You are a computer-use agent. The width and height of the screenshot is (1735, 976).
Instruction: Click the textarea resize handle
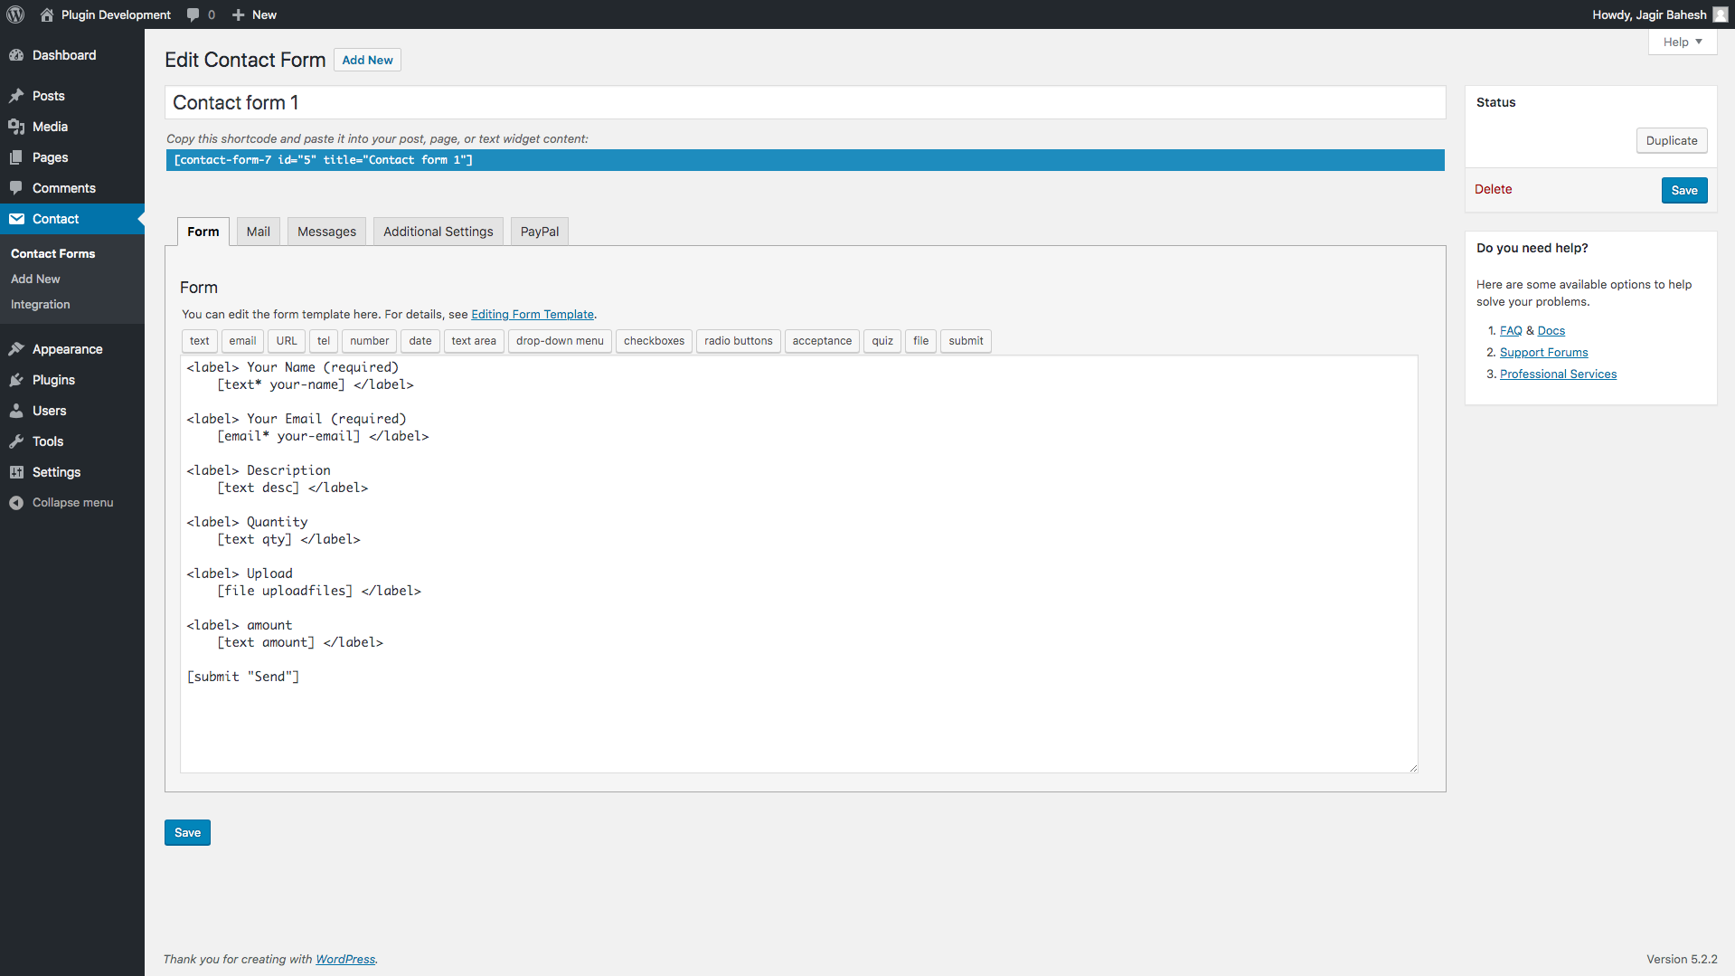[x=1413, y=767]
